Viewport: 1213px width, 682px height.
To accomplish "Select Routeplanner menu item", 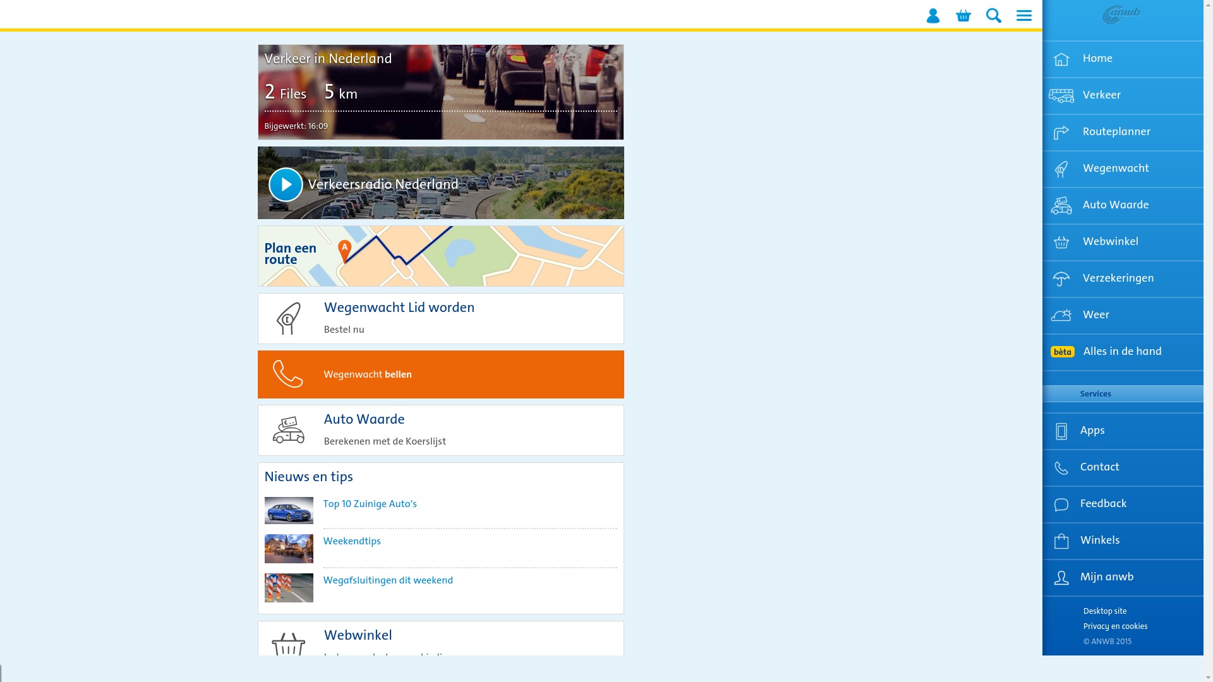I will point(1123,133).
